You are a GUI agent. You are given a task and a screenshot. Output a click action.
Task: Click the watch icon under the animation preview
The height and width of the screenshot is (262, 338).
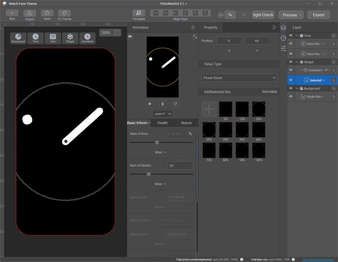[163, 104]
